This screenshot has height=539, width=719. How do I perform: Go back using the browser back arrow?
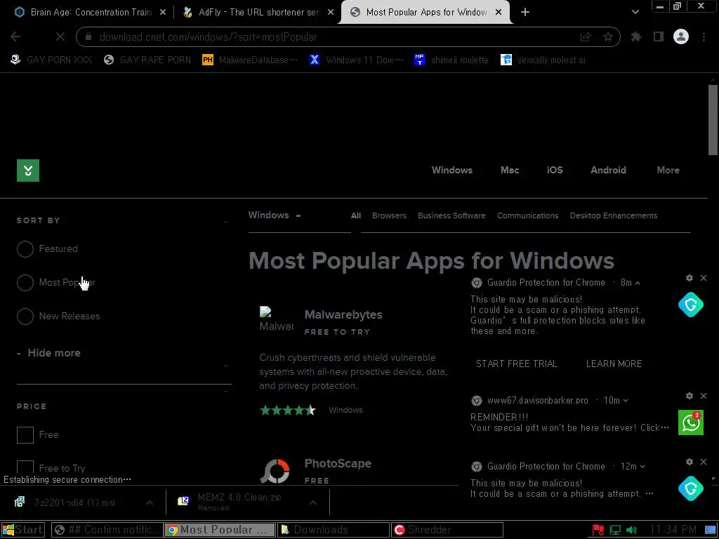15,36
